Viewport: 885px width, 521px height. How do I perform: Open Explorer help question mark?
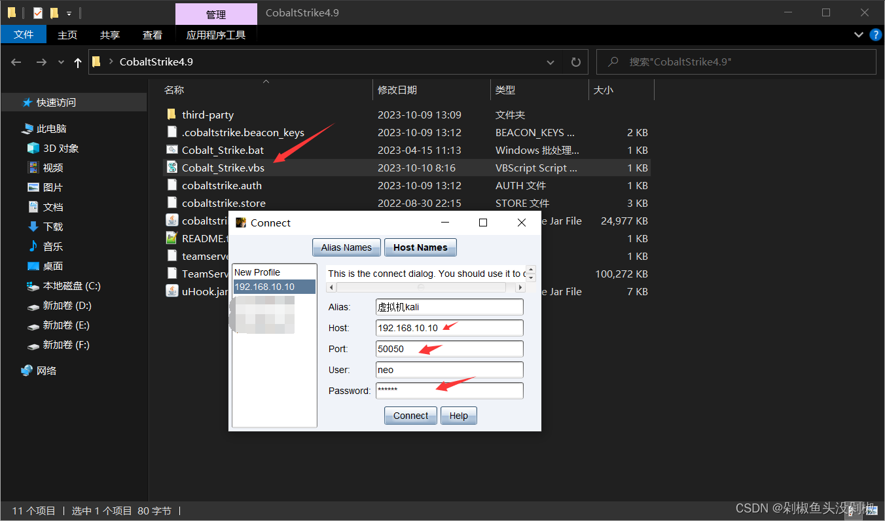point(875,35)
